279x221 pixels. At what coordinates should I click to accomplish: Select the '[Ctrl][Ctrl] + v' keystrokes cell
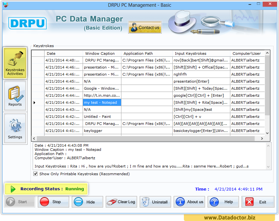pyautogui.click(x=201, y=117)
